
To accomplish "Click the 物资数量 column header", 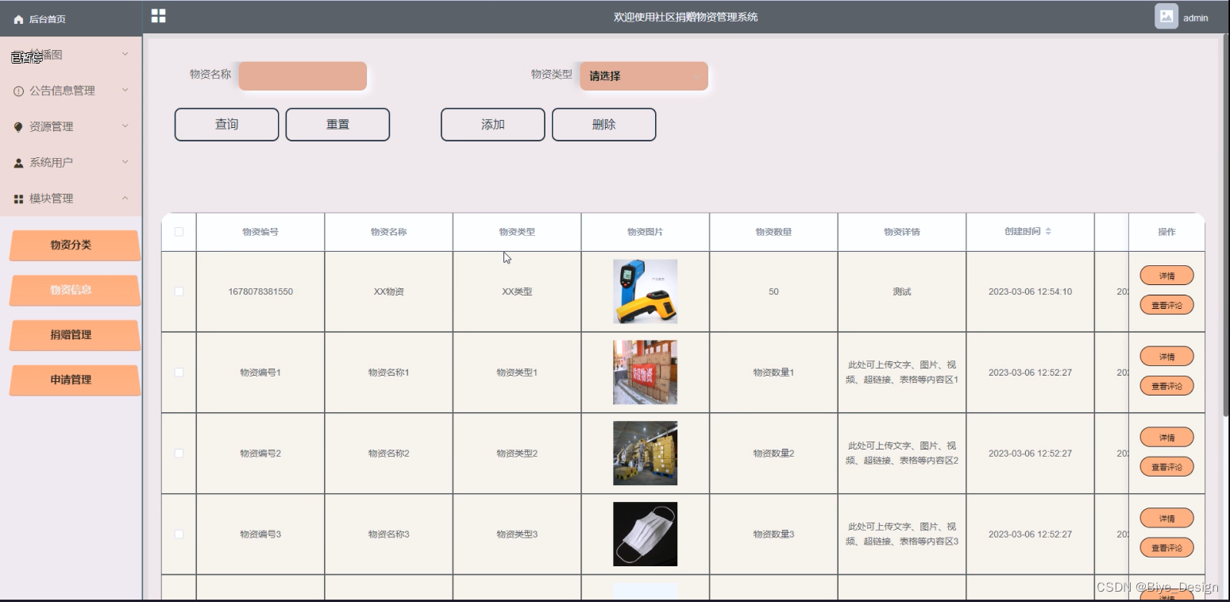I will (773, 232).
